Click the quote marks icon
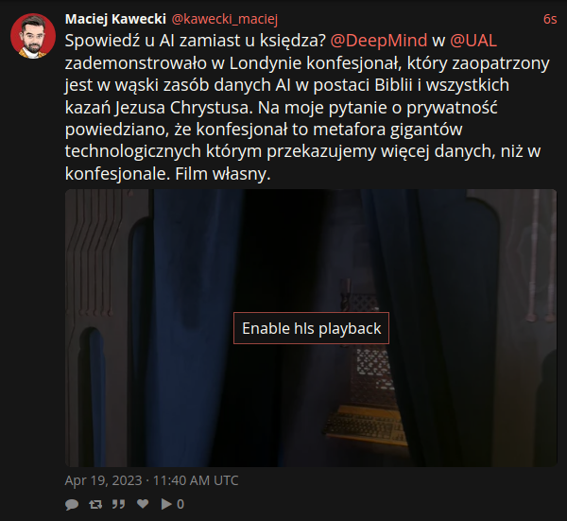567x521 pixels. point(119,504)
